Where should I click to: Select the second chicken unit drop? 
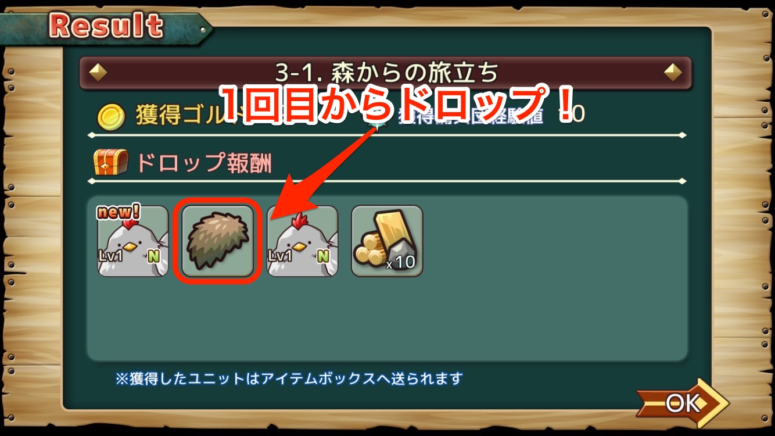(x=302, y=241)
